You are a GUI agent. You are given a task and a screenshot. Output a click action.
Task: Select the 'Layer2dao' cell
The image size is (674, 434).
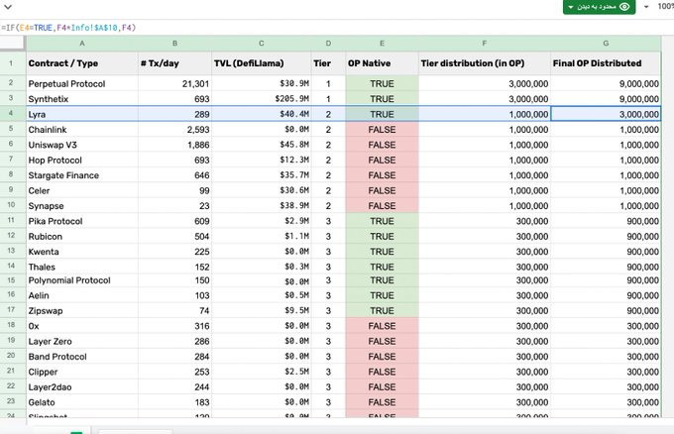tap(82, 387)
